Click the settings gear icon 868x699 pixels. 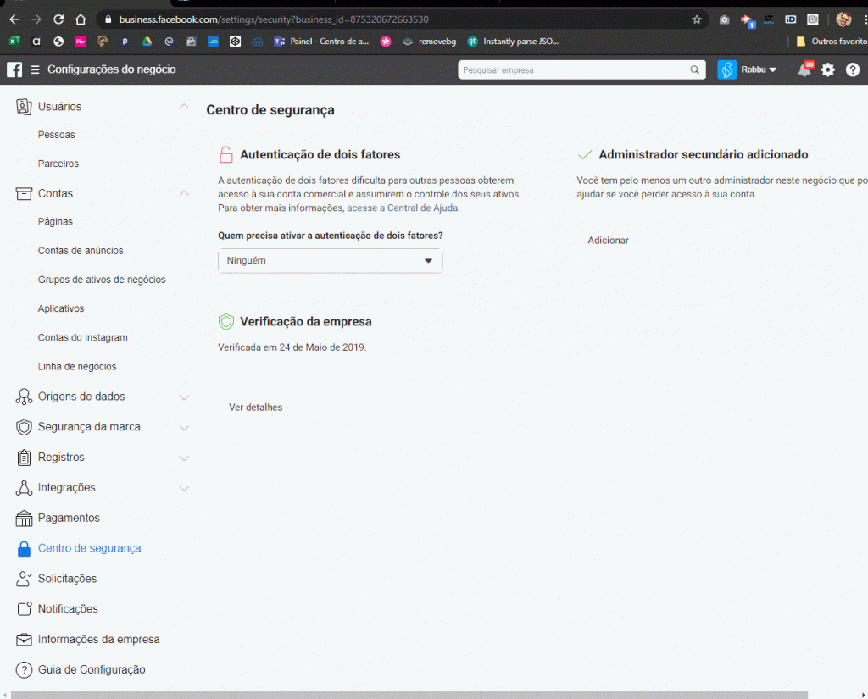click(x=828, y=69)
